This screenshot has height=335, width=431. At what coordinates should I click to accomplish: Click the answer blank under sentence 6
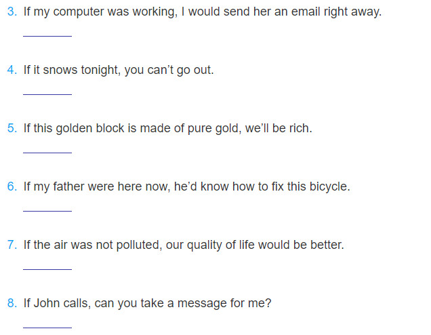[x=47, y=207]
